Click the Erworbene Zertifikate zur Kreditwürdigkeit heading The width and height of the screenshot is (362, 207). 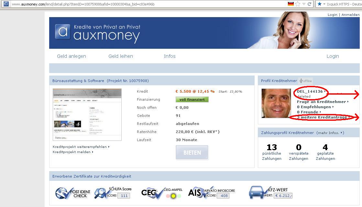[92, 176]
